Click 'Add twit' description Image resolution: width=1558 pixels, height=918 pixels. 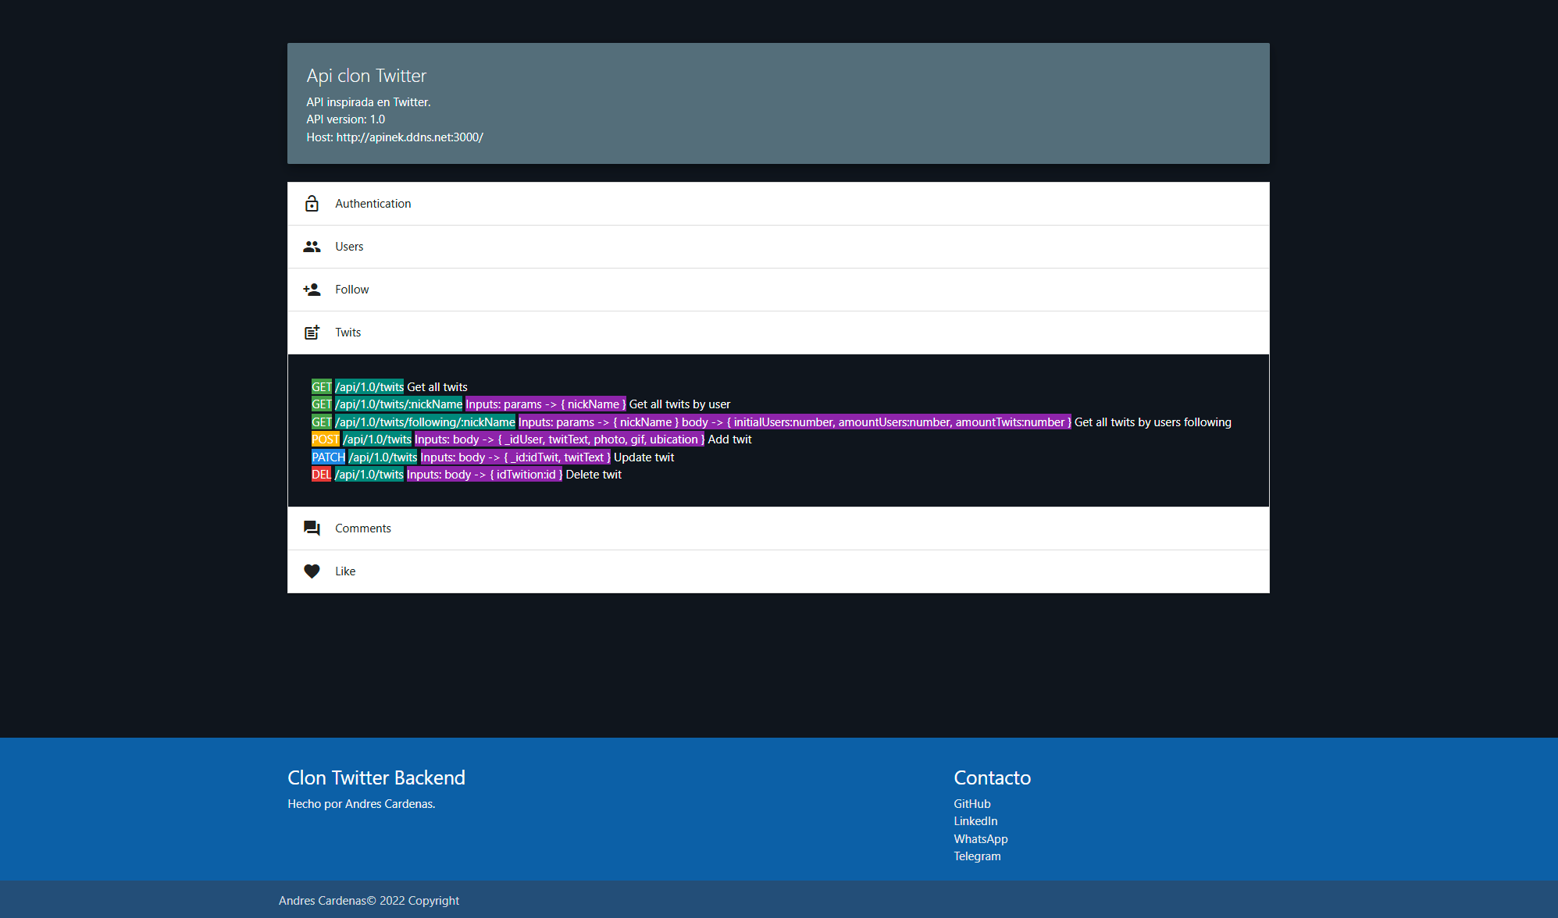pos(729,439)
